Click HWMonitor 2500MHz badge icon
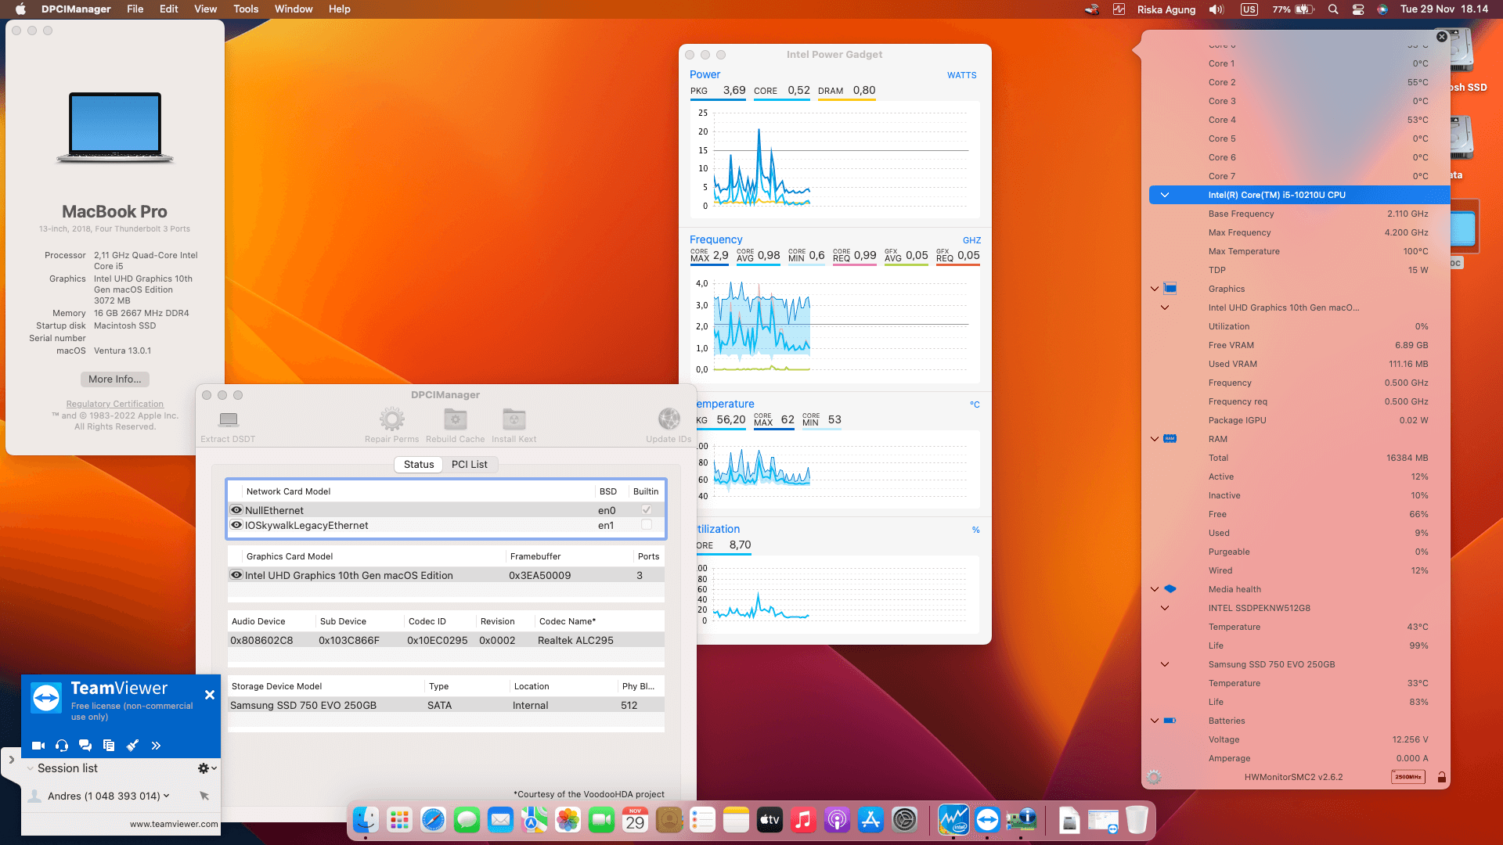The width and height of the screenshot is (1503, 845). point(1408,777)
